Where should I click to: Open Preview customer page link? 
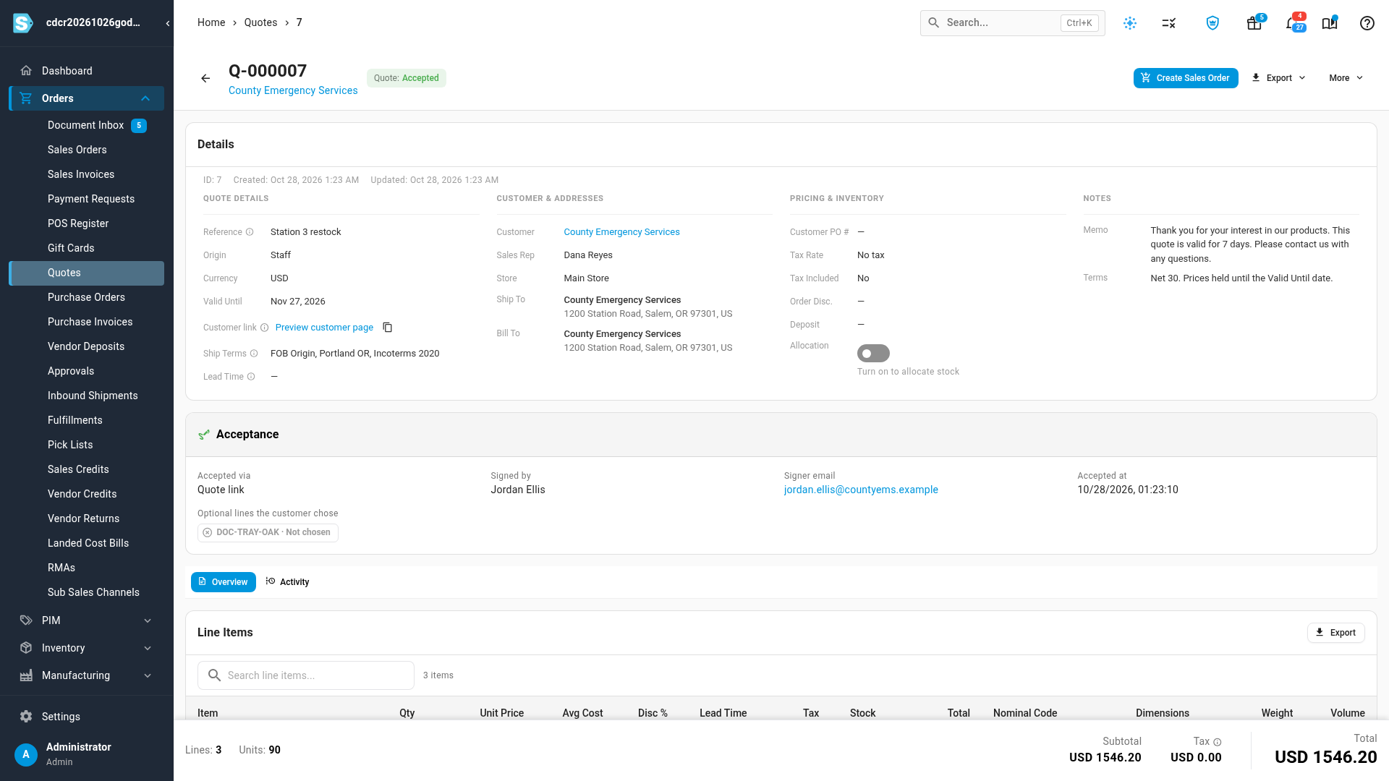[x=324, y=328]
